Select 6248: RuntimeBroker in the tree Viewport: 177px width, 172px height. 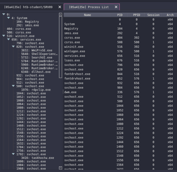pos(39,68)
